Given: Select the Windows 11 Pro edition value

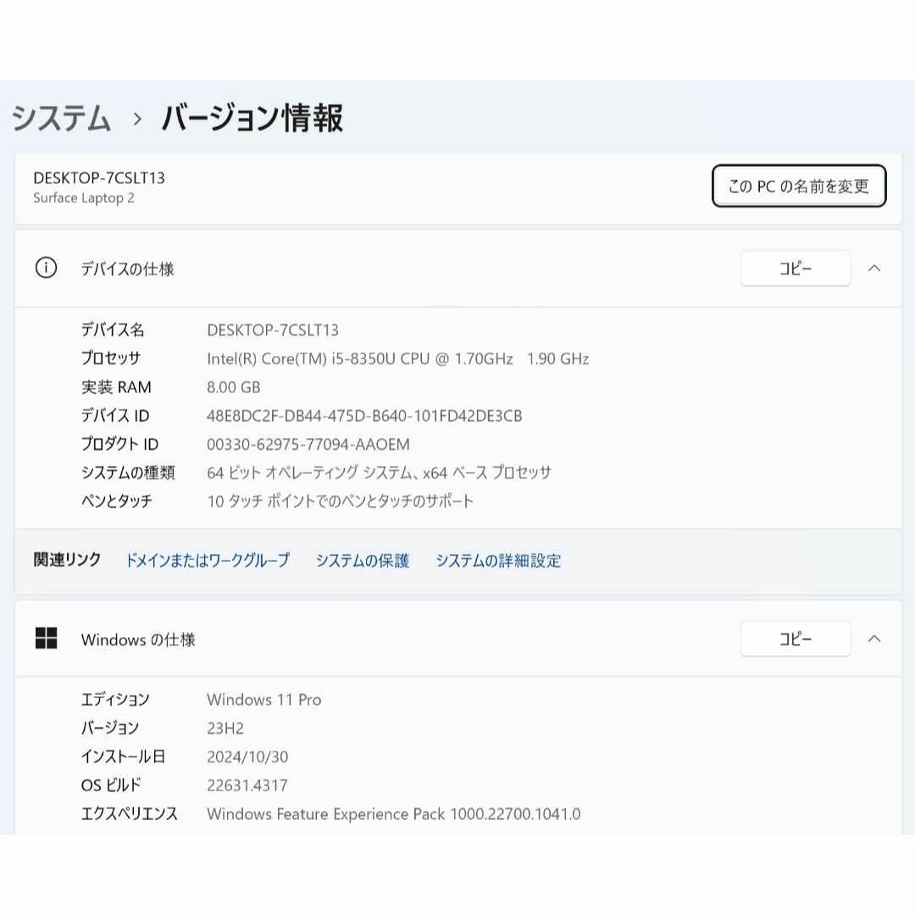Looking at the screenshot, I should [x=263, y=700].
